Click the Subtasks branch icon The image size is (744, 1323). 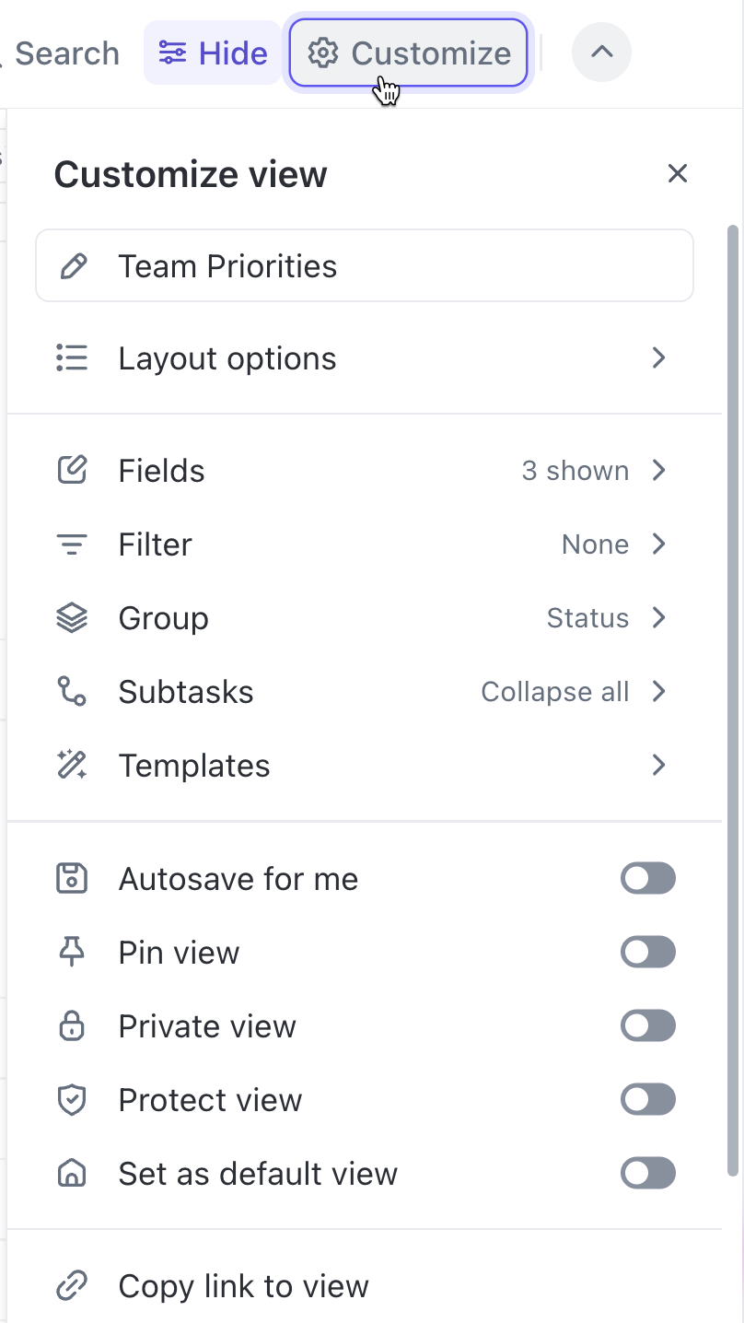72,691
